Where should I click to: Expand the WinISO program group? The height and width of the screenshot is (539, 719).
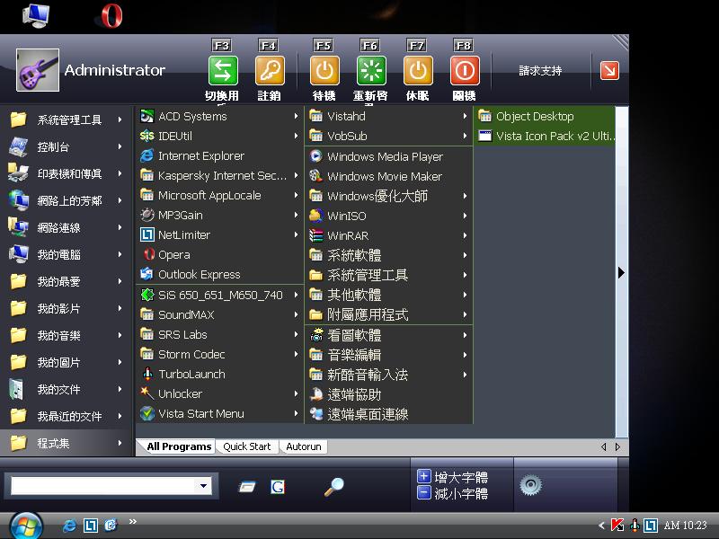coord(389,216)
